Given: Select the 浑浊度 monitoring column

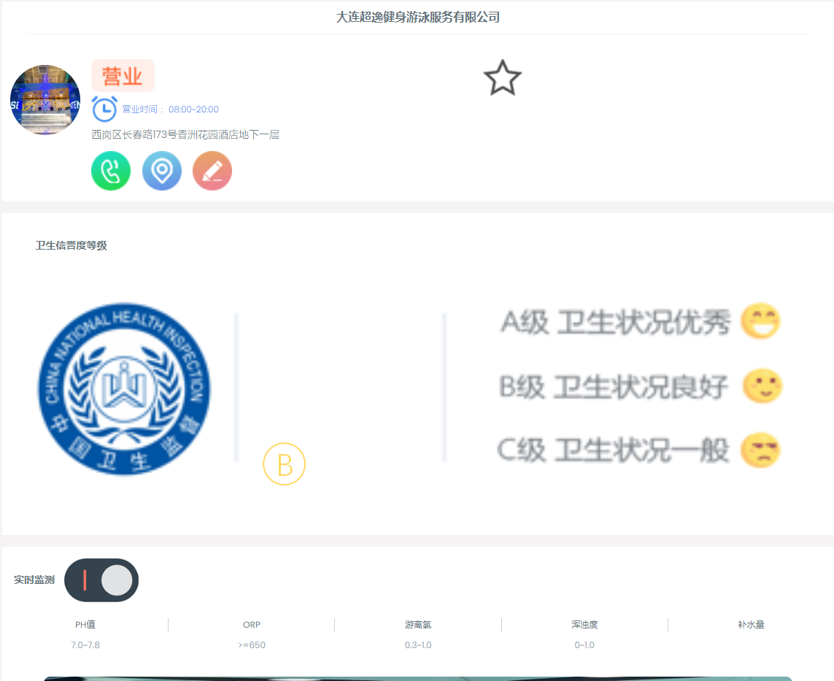Looking at the screenshot, I should coord(584,625).
